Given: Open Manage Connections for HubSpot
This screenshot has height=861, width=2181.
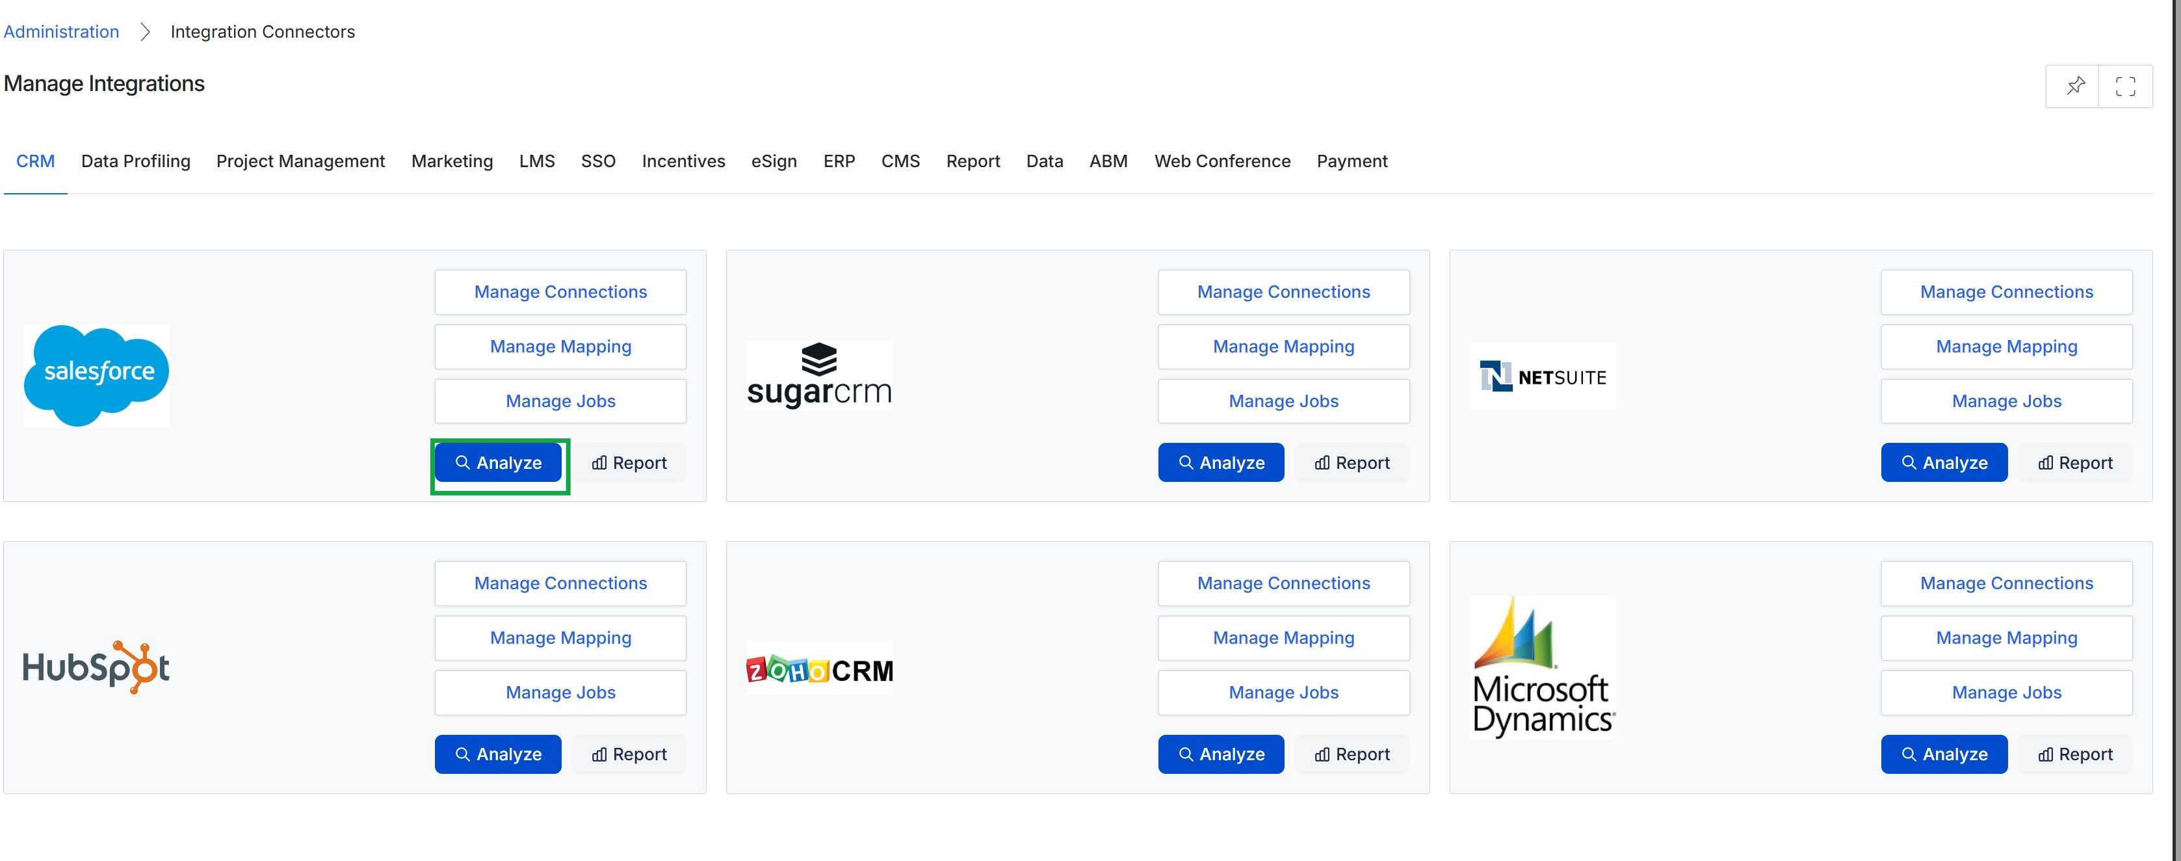Looking at the screenshot, I should click(x=560, y=583).
